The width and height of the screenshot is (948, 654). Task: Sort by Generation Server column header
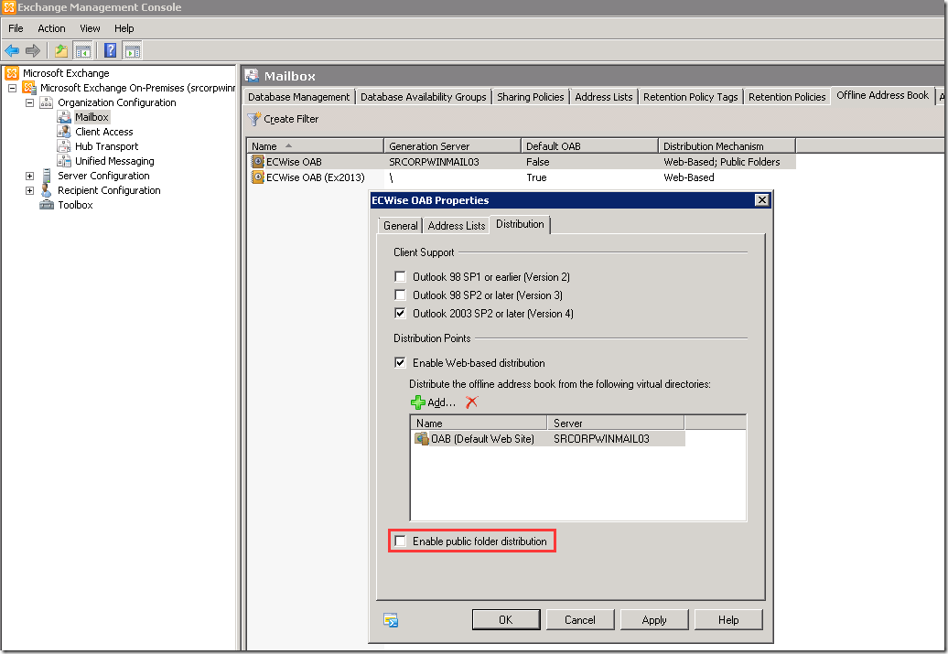point(452,145)
